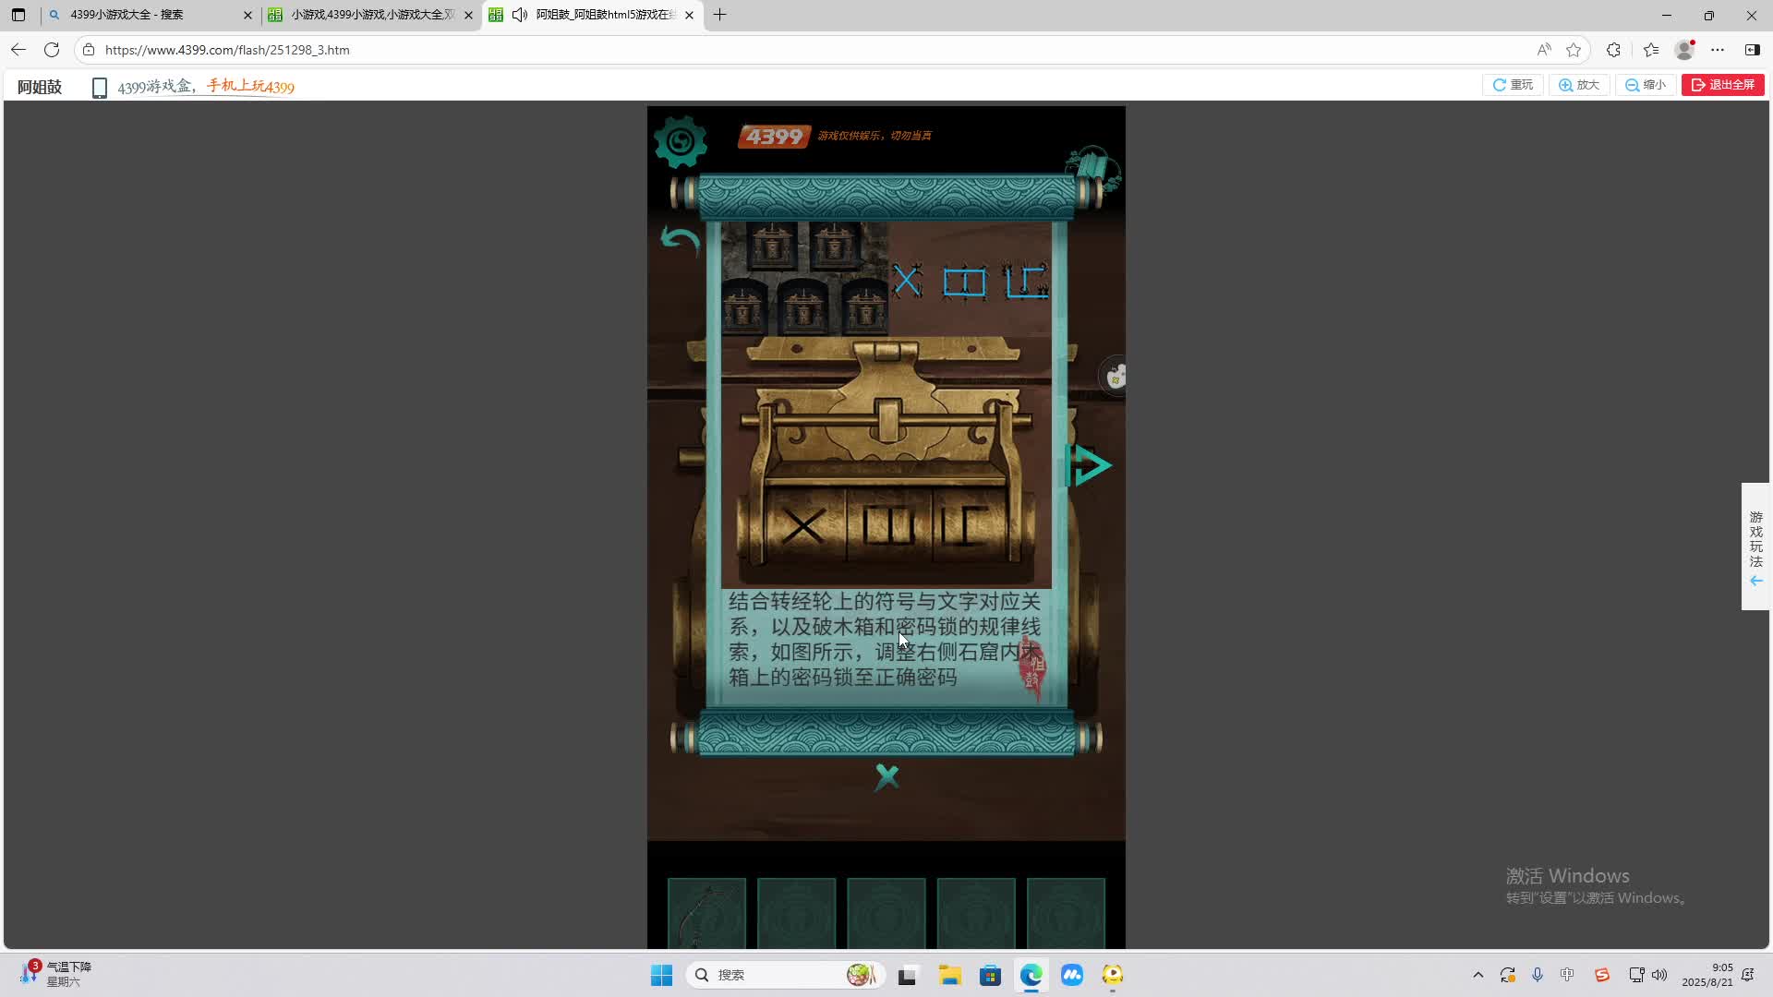Show hidden system tray icons chevron
This screenshot has width=1773, height=997.
[x=1477, y=975]
